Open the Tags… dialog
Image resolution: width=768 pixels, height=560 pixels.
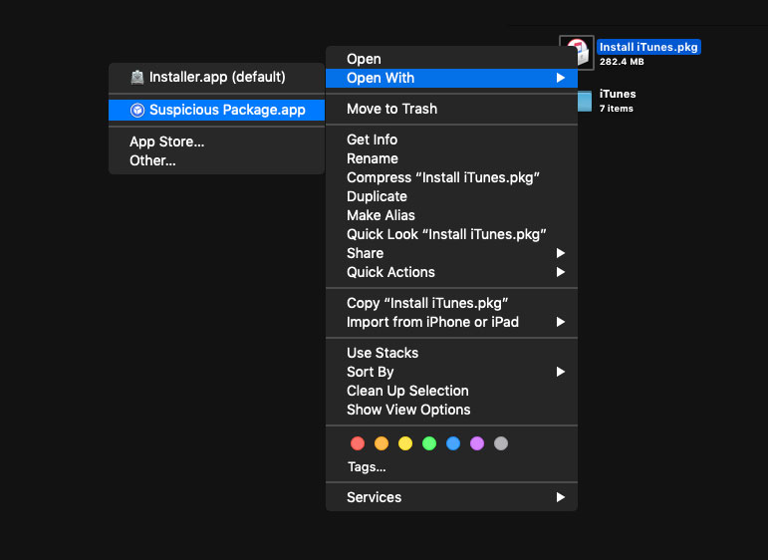point(367,467)
